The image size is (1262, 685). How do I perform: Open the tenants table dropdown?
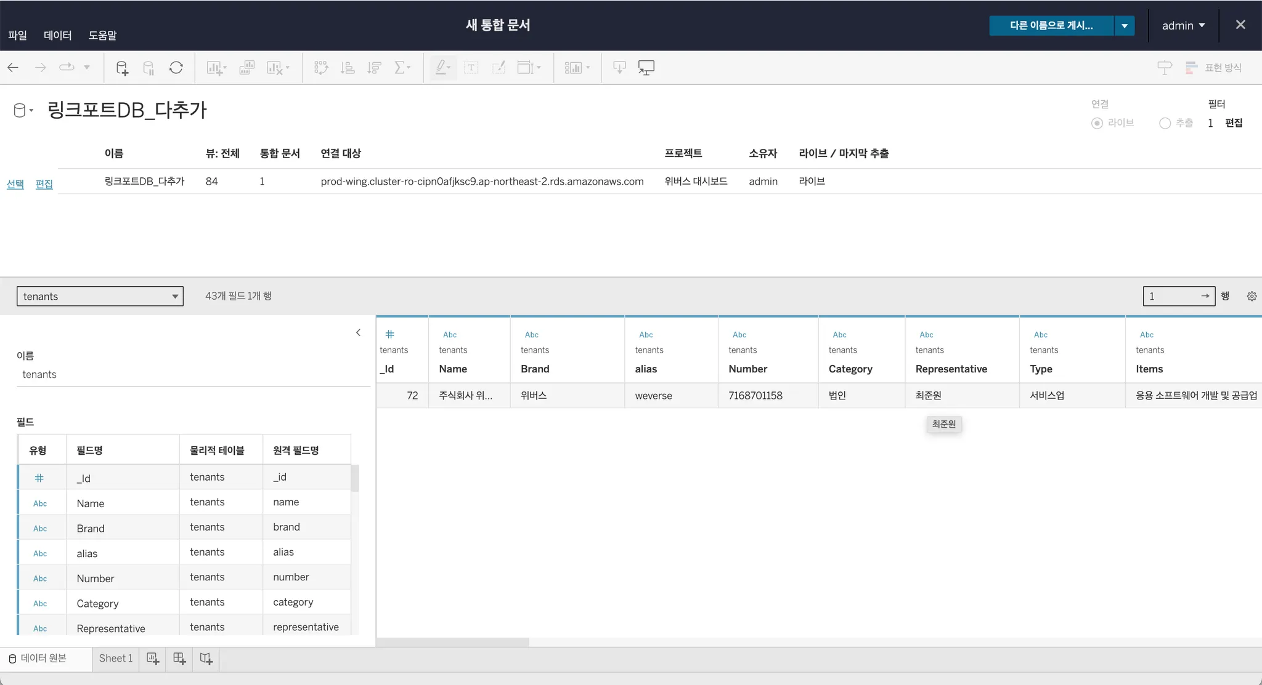(100, 296)
